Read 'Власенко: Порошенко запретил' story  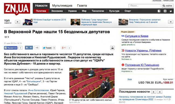145,21
